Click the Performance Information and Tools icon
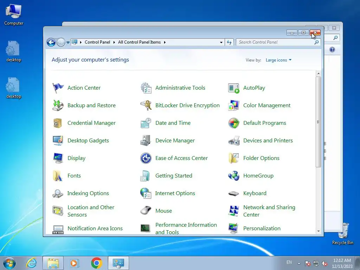 click(x=145, y=228)
